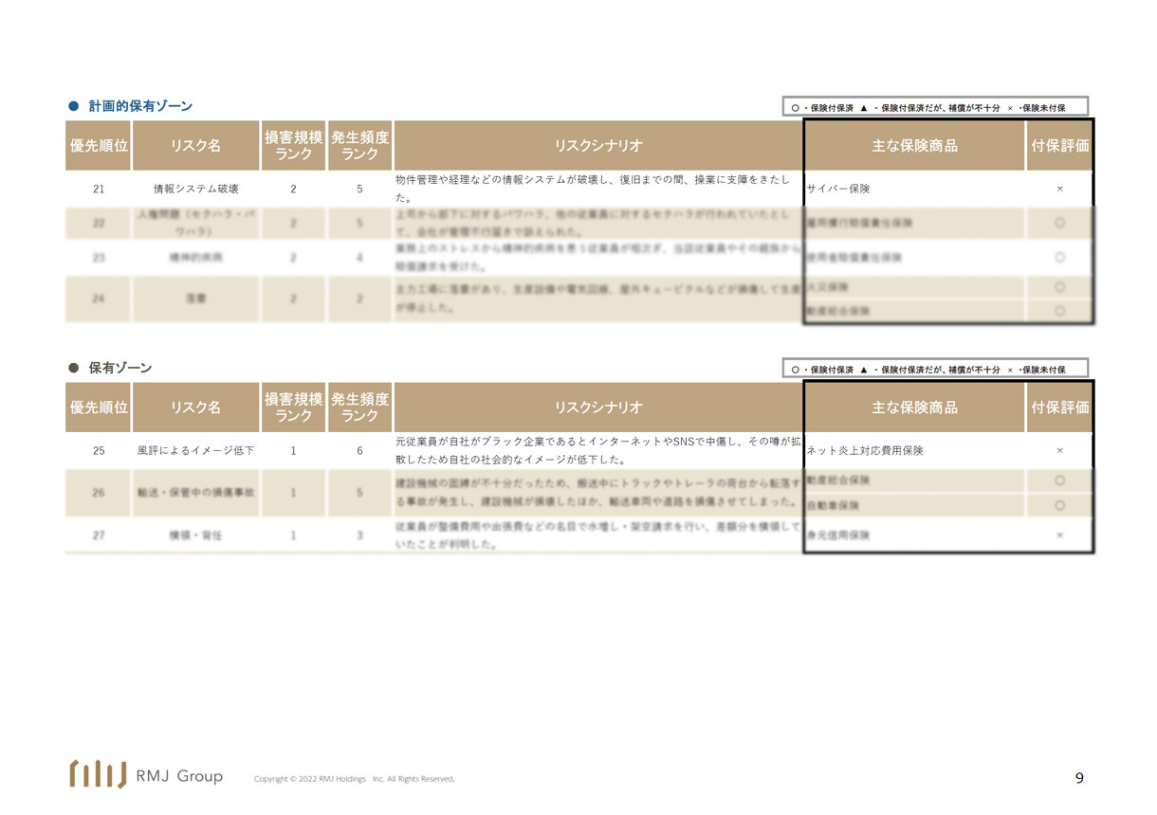Click the frequency rank 6 in row 25
The width and height of the screenshot is (1157, 815).
coord(359,451)
